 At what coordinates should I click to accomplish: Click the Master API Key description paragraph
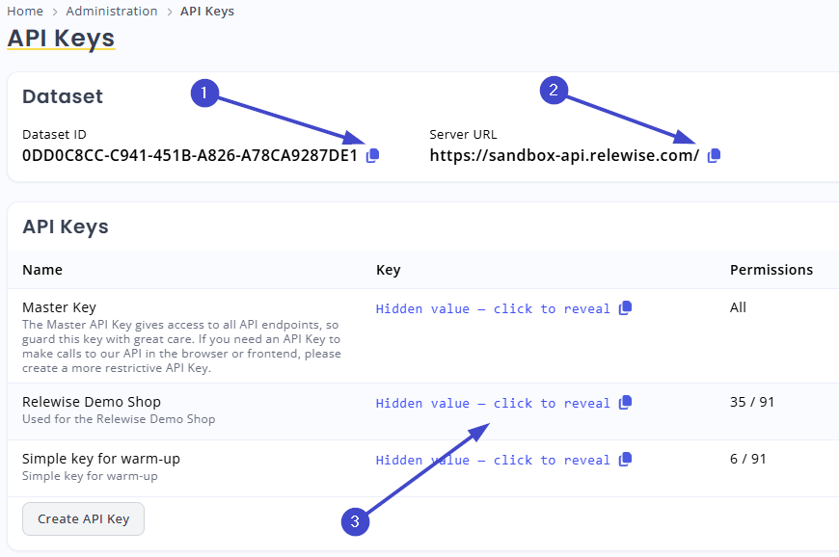pos(181,346)
